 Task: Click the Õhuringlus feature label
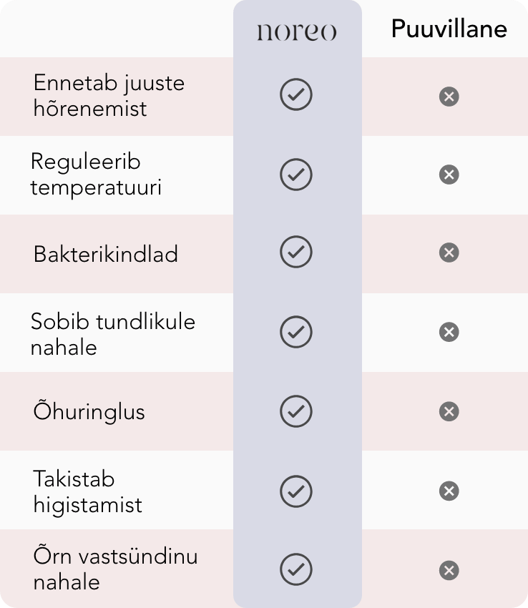pos(89,411)
